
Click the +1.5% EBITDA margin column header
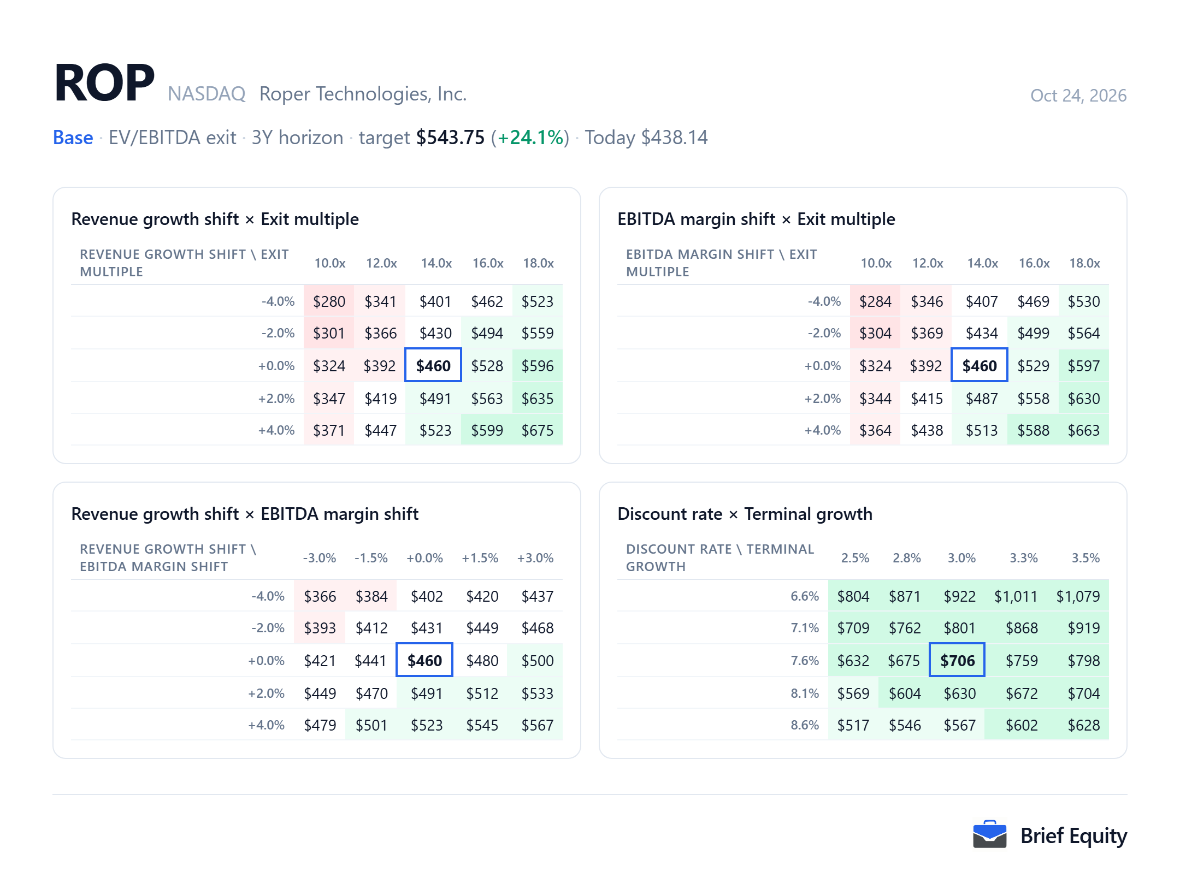point(480,558)
